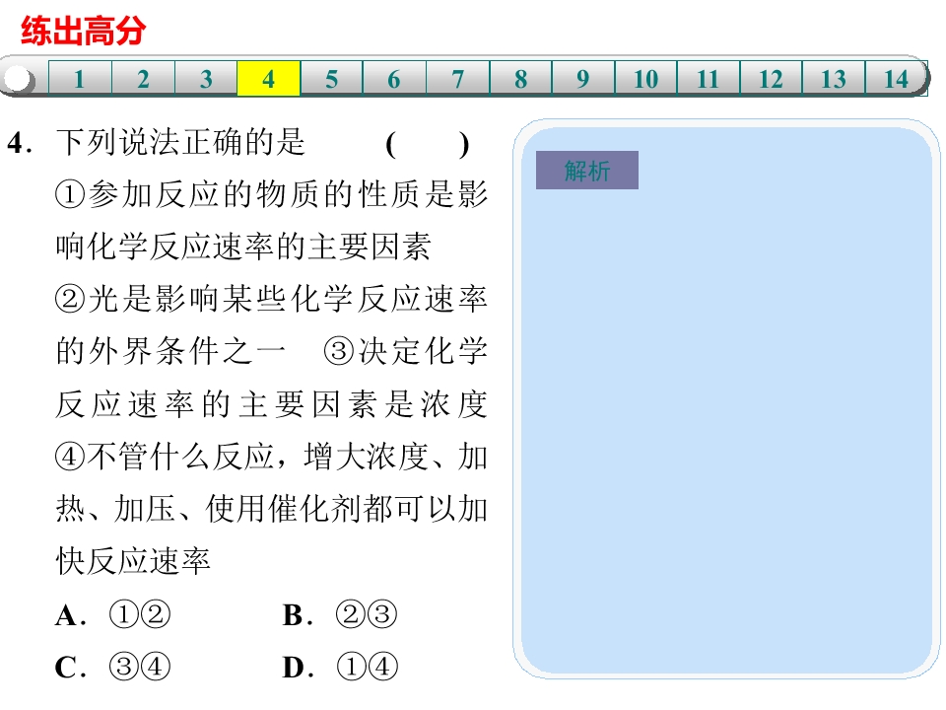Go to question 5 tab
Screen dimensions: 946x710
pos(331,79)
